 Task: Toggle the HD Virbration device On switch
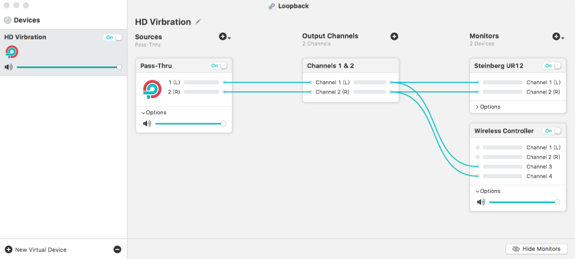coord(113,38)
